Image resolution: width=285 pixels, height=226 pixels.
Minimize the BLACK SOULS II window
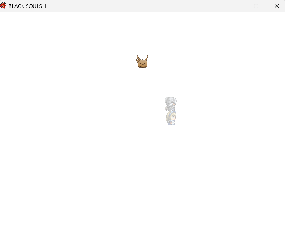[236, 6]
